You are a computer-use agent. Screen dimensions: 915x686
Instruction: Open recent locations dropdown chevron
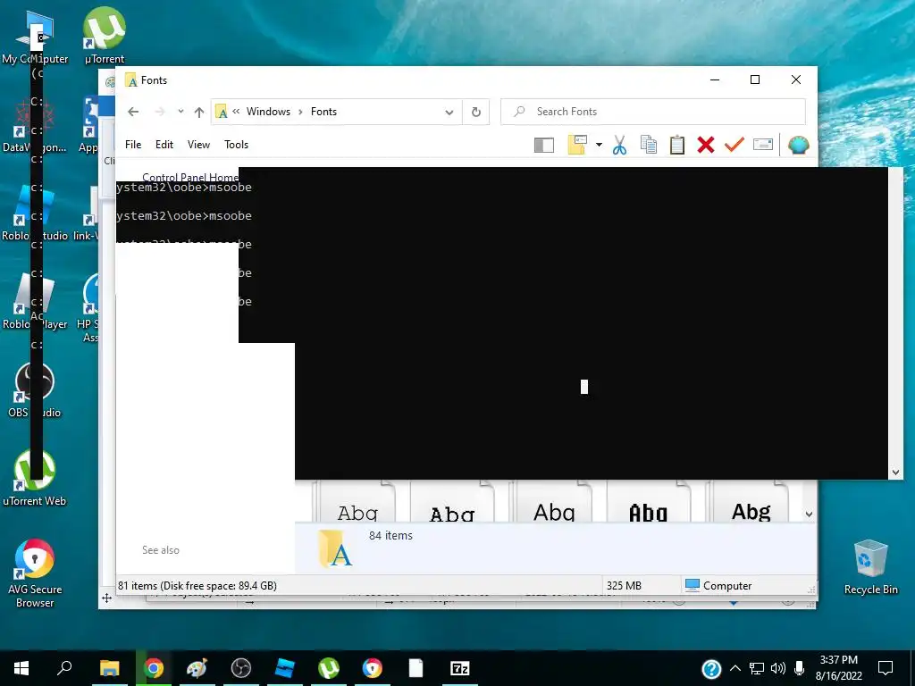click(180, 112)
